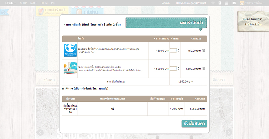Screen dimensions: 269x139
Task: Adjust quantity stepper for the 450.00 domain item
Action: [x=179, y=50]
